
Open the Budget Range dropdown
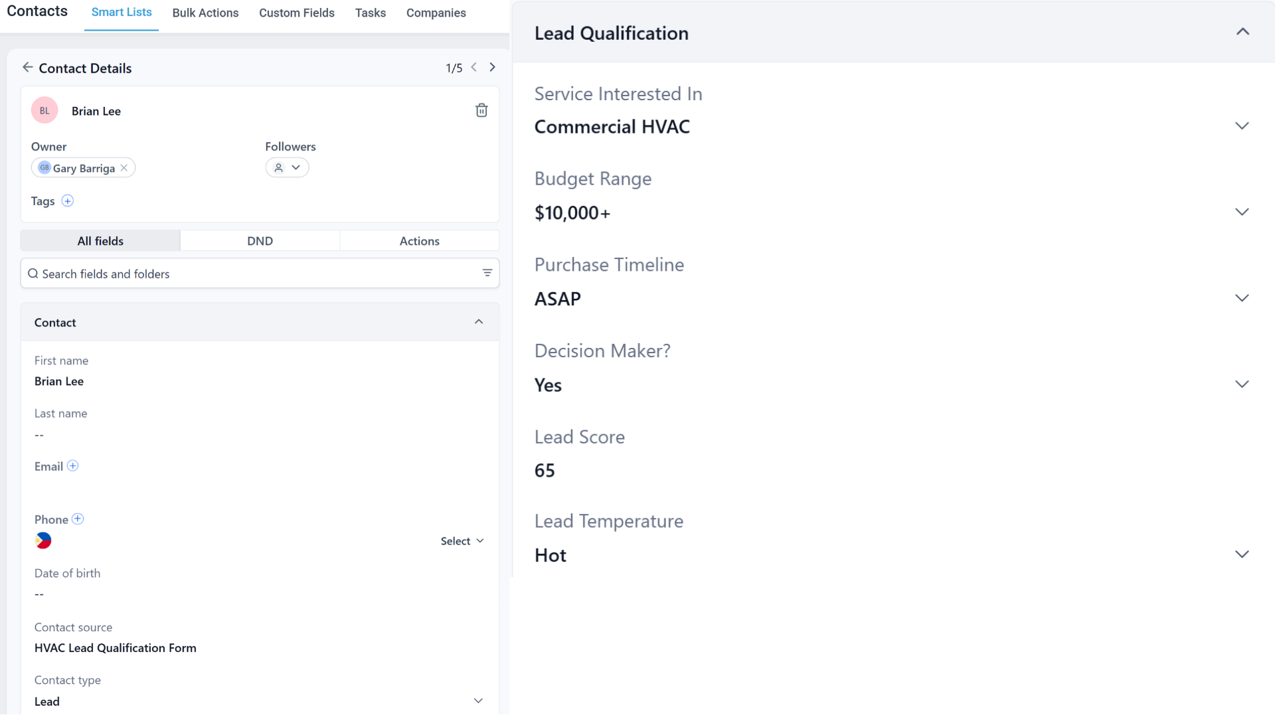pyautogui.click(x=1242, y=212)
